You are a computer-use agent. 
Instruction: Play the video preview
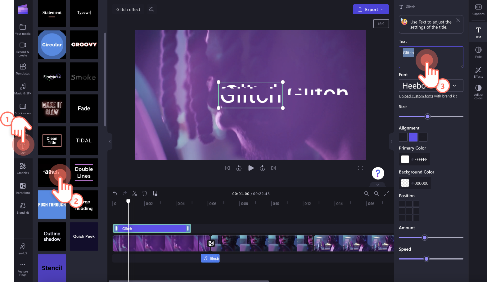(x=251, y=168)
